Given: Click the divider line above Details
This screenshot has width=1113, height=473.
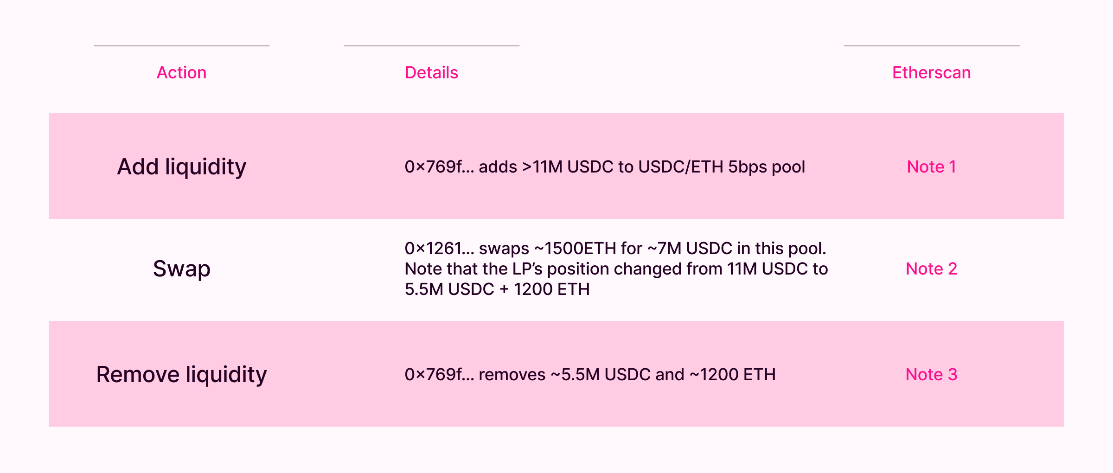Looking at the screenshot, I should [x=431, y=45].
